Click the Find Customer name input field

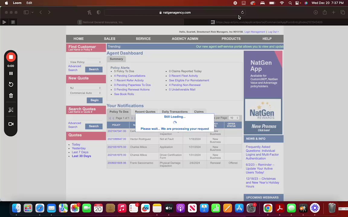click(x=85, y=56)
